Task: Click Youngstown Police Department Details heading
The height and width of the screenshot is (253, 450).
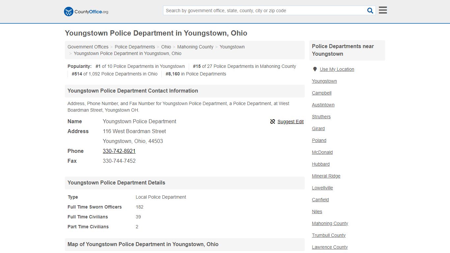Action: pyautogui.click(x=116, y=183)
